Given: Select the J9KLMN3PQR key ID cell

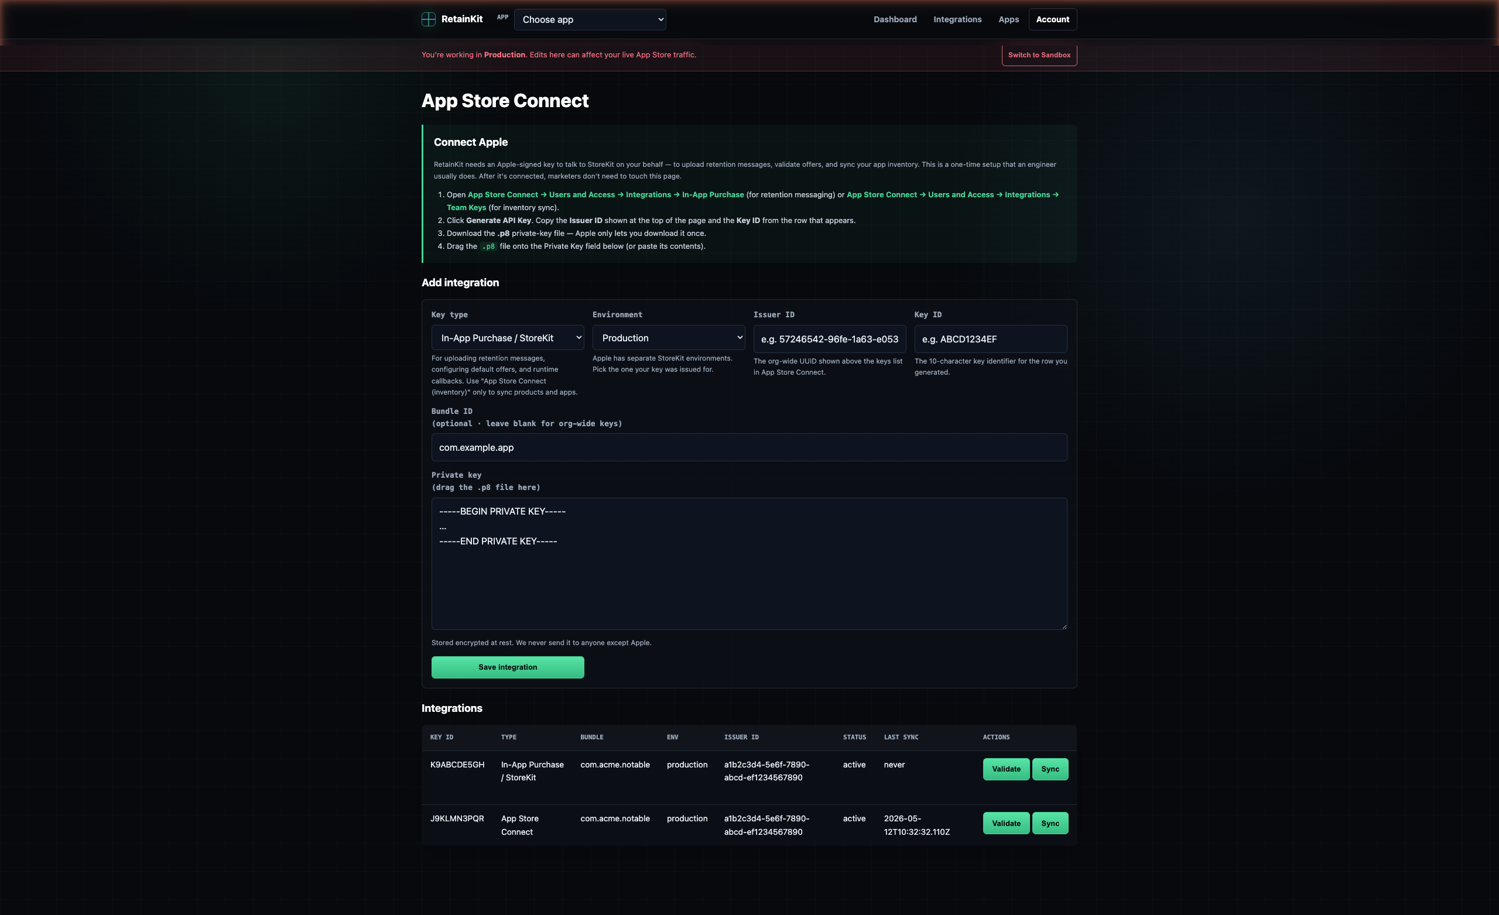Looking at the screenshot, I should (x=457, y=819).
